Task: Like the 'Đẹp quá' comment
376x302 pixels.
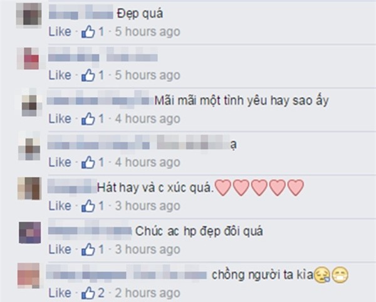Action: [x=60, y=31]
